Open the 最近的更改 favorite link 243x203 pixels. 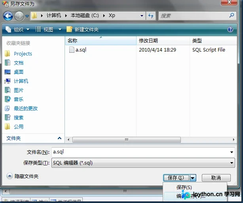coord(26,109)
